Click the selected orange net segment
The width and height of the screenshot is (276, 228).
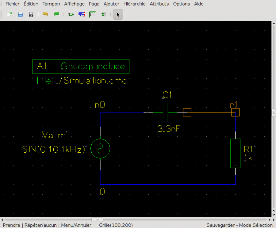point(211,112)
